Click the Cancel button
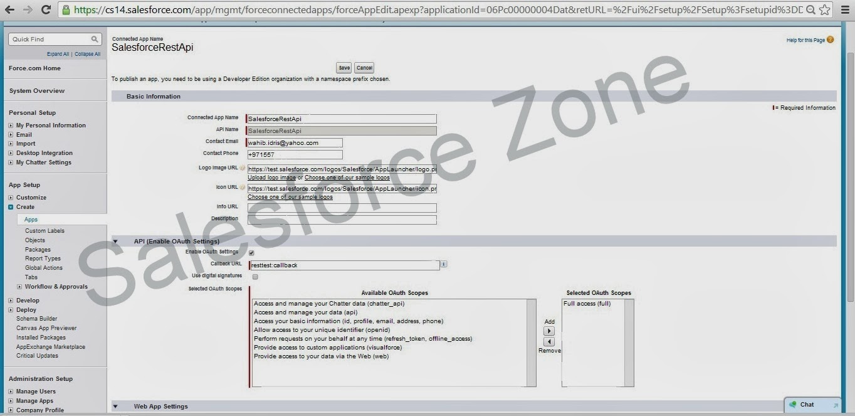The width and height of the screenshot is (855, 416). click(x=364, y=68)
